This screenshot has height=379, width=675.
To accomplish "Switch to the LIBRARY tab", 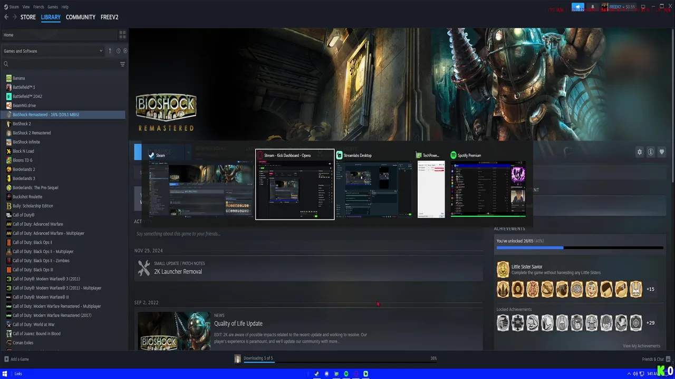I will click(x=51, y=17).
